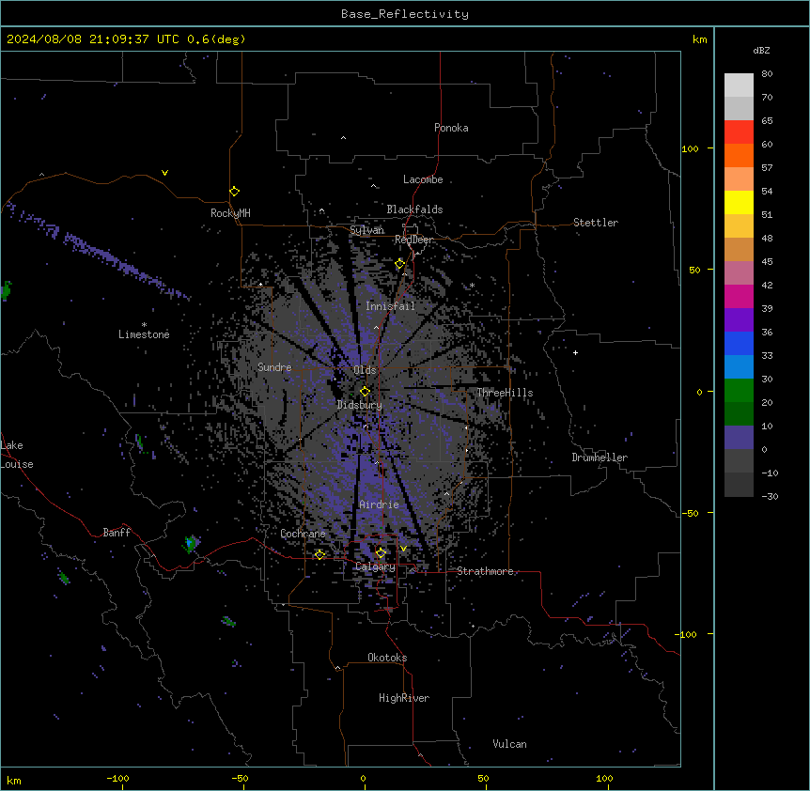Screen dimensions: 810x791
Task: Click the Lake Louise label
Action: 17,455
